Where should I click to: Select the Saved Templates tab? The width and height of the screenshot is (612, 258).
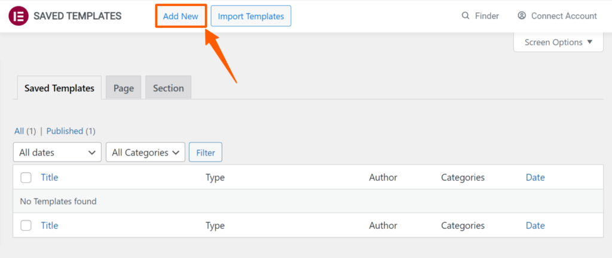click(x=59, y=88)
